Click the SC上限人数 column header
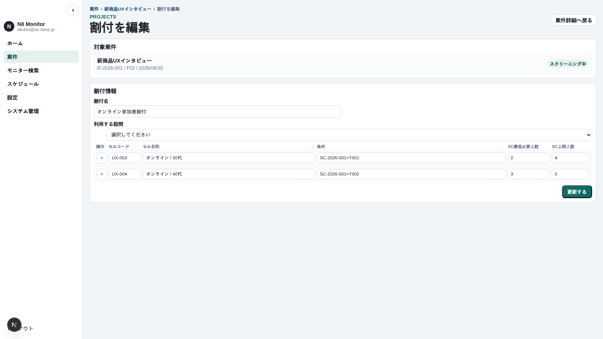603x339 pixels. pos(563,147)
